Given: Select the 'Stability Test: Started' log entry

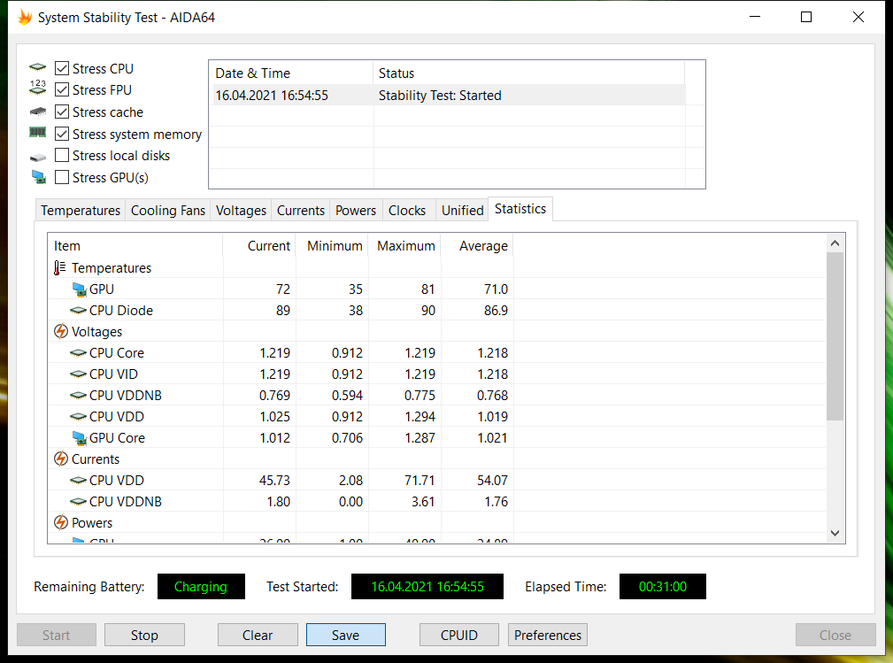Looking at the screenshot, I should (440, 95).
